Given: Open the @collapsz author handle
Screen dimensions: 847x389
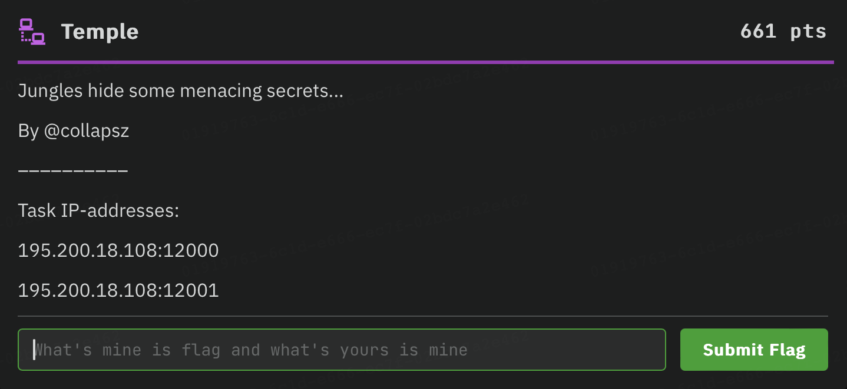Looking at the screenshot, I should (x=86, y=131).
